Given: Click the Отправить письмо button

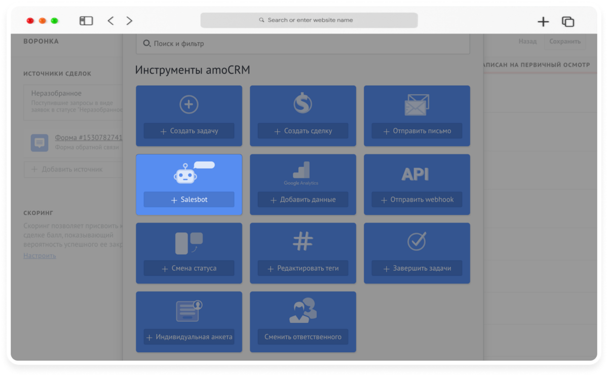Looking at the screenshot, I should [417, 131].
